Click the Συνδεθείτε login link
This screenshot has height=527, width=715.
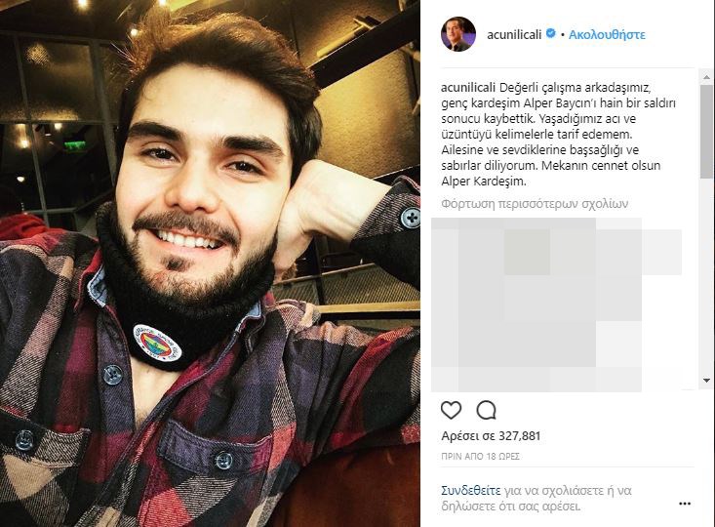tap(470, 491)
